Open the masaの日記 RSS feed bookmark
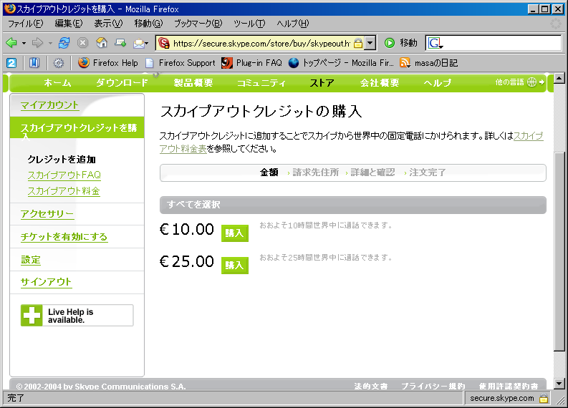The width and height of the screenshot is (568, 408). click(x=428, y=63)
